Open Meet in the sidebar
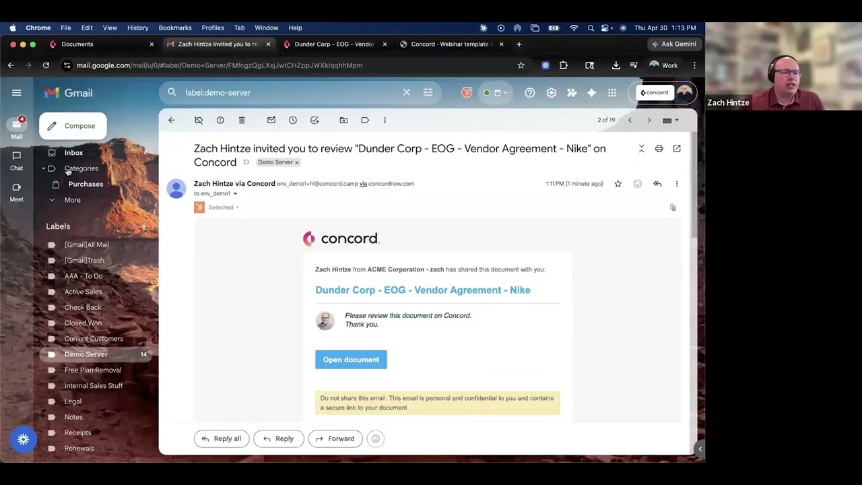Screen dimensions: 862x485 click(16, 192)
